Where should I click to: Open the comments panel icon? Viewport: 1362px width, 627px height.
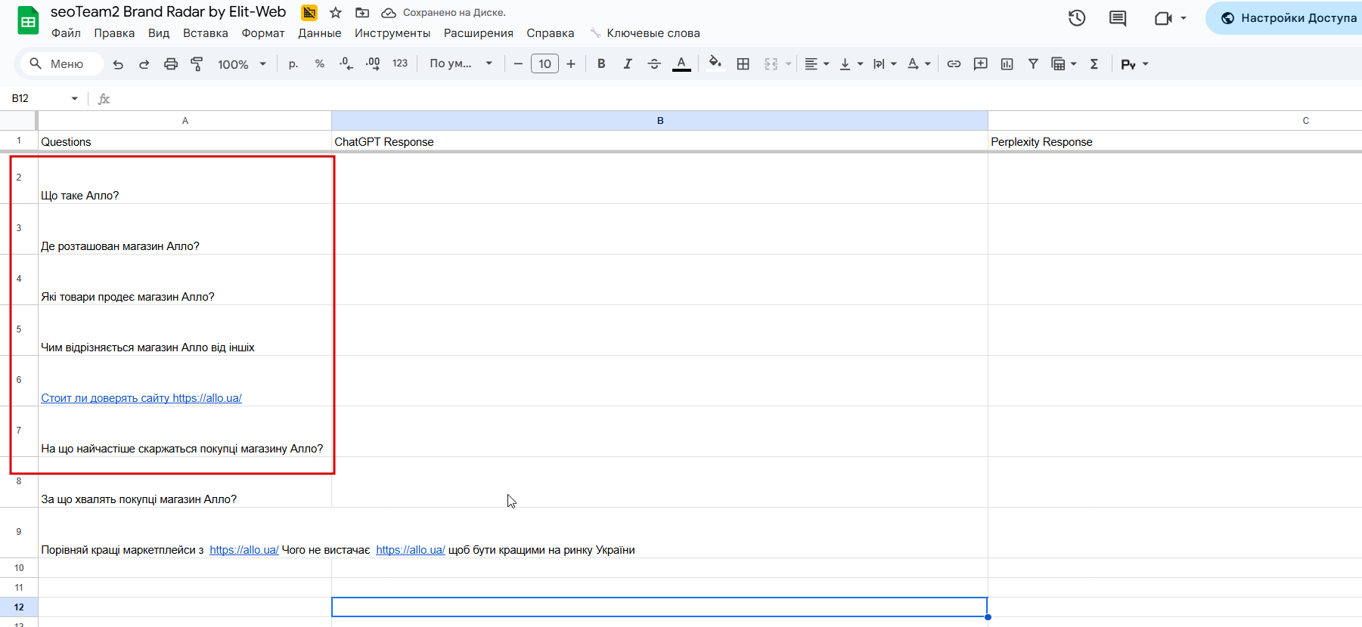pos(1118,18)
